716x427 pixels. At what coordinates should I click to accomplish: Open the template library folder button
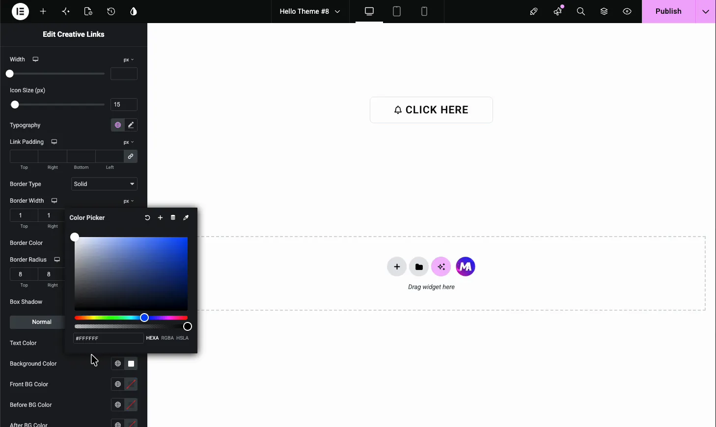(x=419, y=267)
